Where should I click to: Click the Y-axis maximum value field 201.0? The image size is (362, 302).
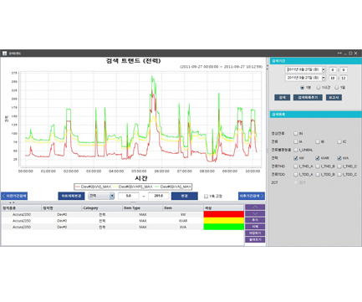point(158,196)
